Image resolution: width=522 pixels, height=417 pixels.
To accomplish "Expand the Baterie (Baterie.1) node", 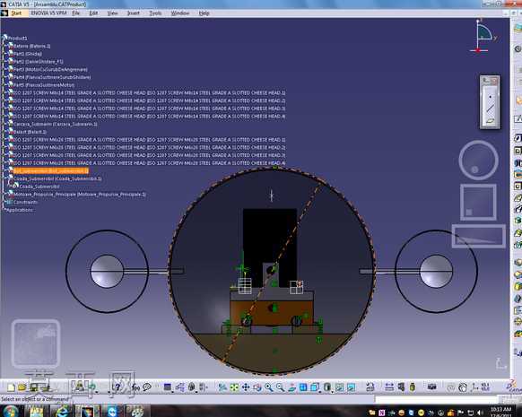I will tap(4, 46).
